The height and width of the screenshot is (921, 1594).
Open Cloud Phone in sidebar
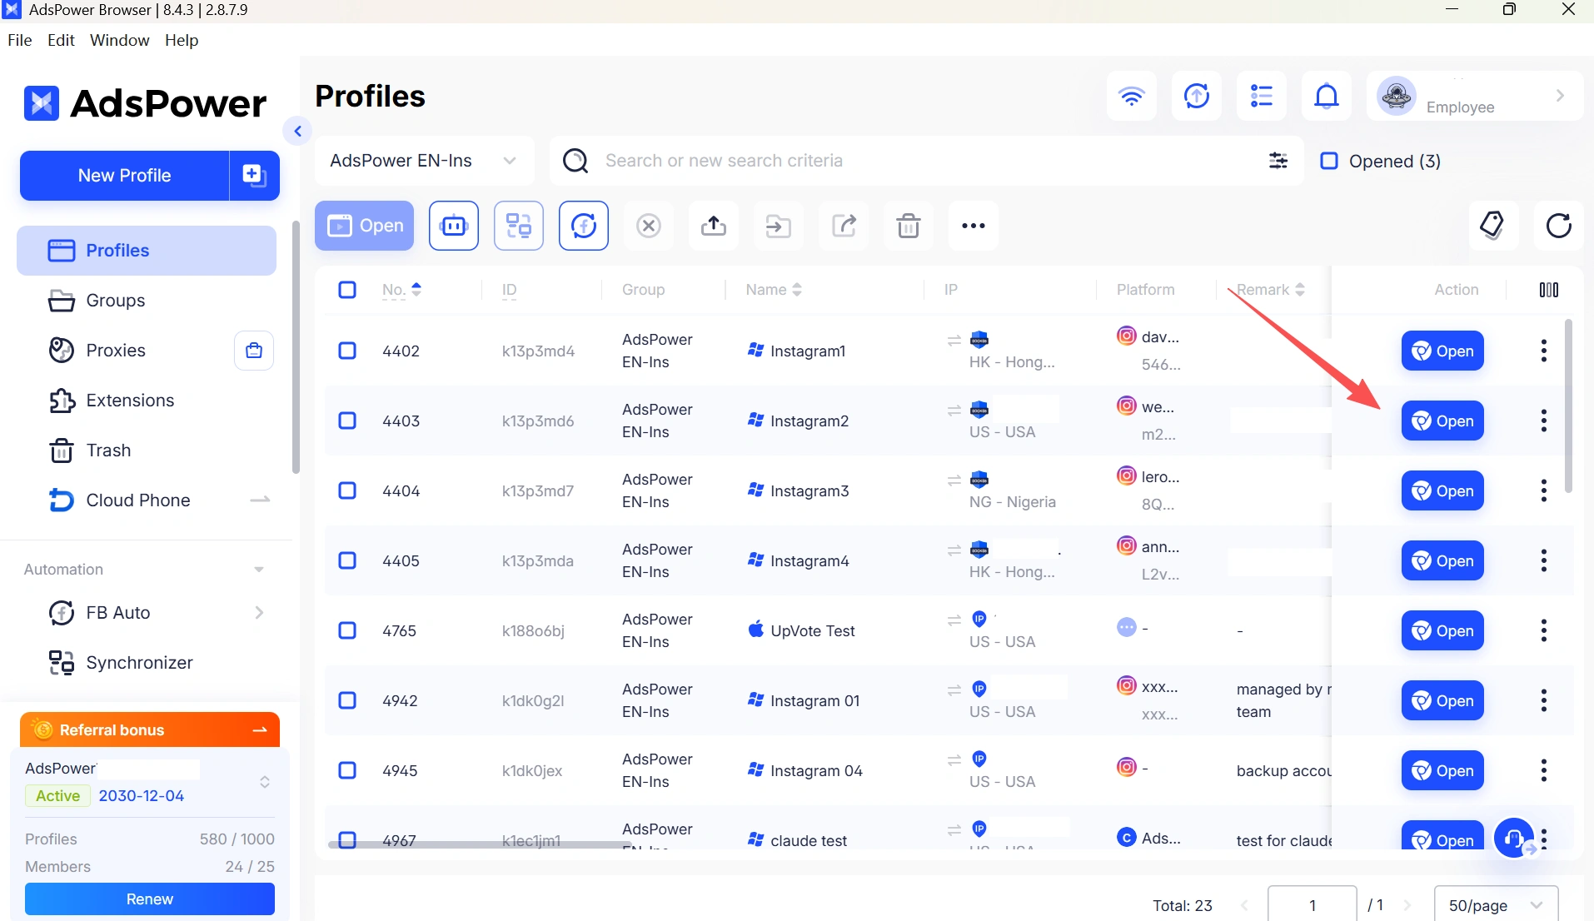[147, 500]
